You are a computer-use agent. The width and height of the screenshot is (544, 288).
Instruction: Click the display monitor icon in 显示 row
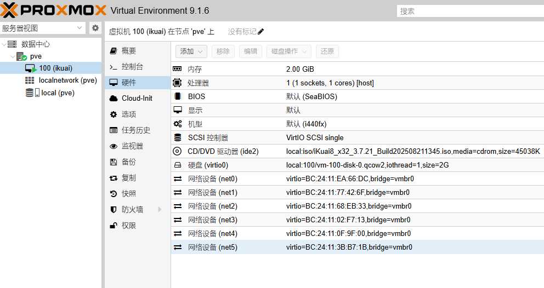[178, 110]
